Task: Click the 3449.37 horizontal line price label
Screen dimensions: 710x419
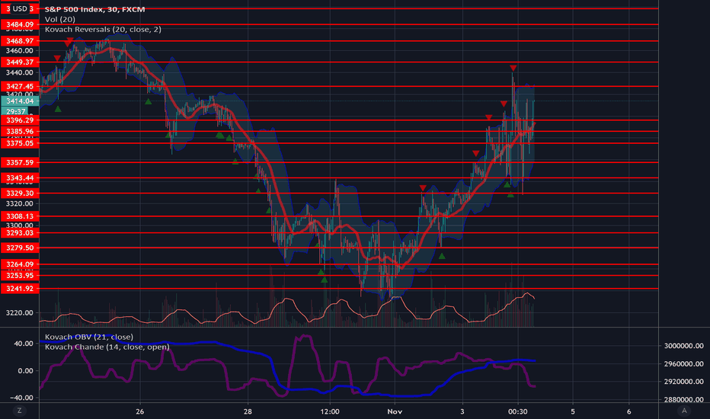Action: point(20,62)
